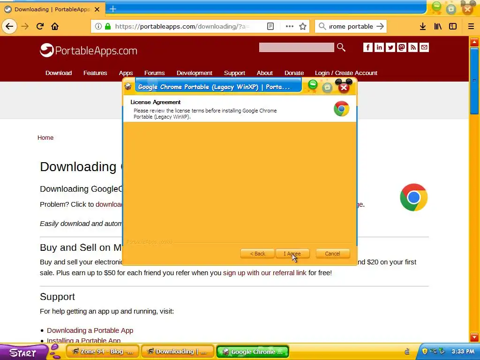
Task: Open the hamburger application menu
Action: (x=471, y=26)
